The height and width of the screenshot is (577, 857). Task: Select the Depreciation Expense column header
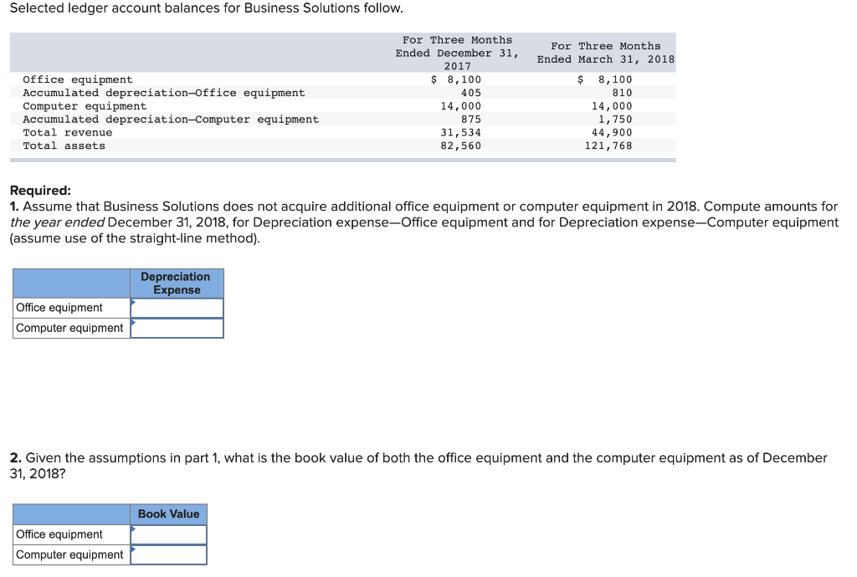(177, 283)
